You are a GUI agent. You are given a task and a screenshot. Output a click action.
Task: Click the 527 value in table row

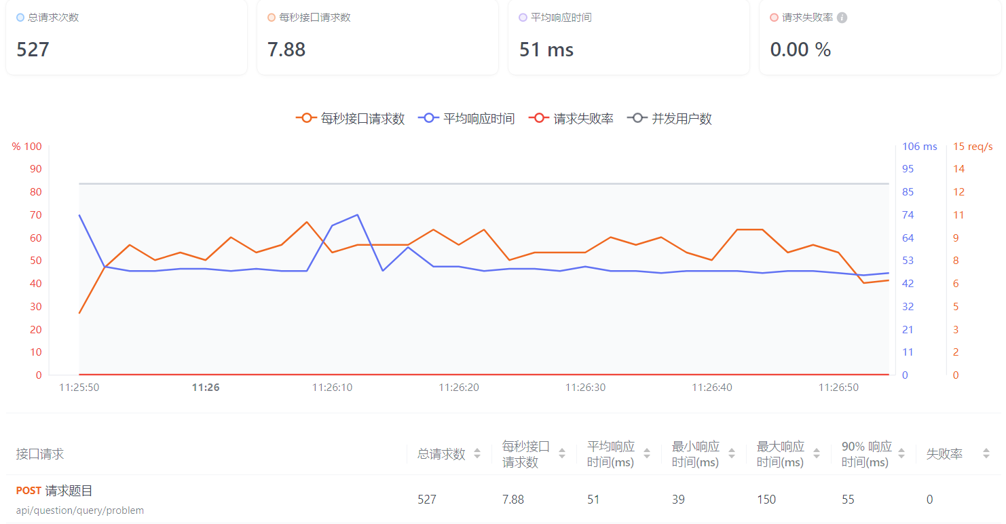click(x=427, y=500)
